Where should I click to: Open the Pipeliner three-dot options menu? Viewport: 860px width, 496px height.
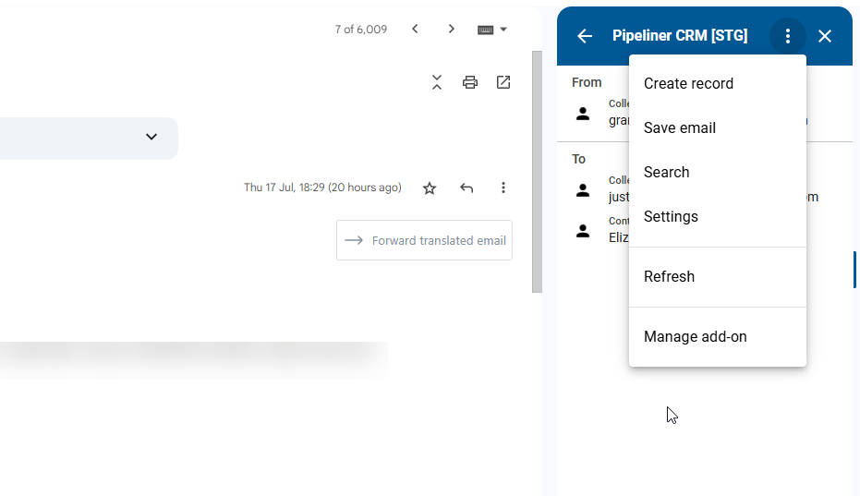pos(788,36)
